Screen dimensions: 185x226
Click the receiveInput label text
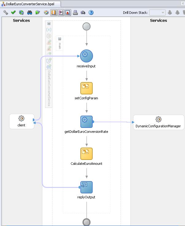pyautogui.click(x=86, y=66)
